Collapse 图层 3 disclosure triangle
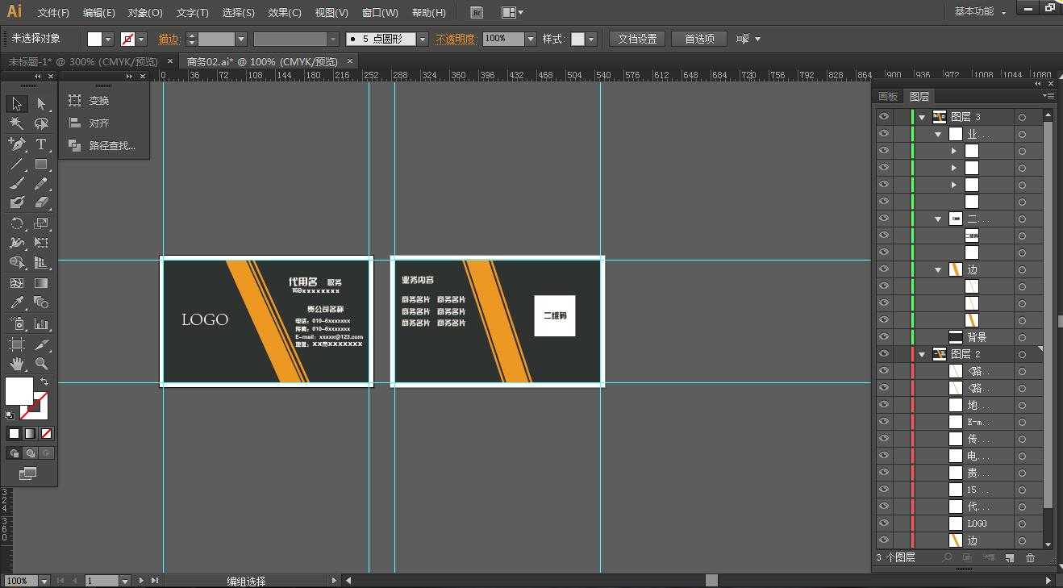 [x=923, y=117]
